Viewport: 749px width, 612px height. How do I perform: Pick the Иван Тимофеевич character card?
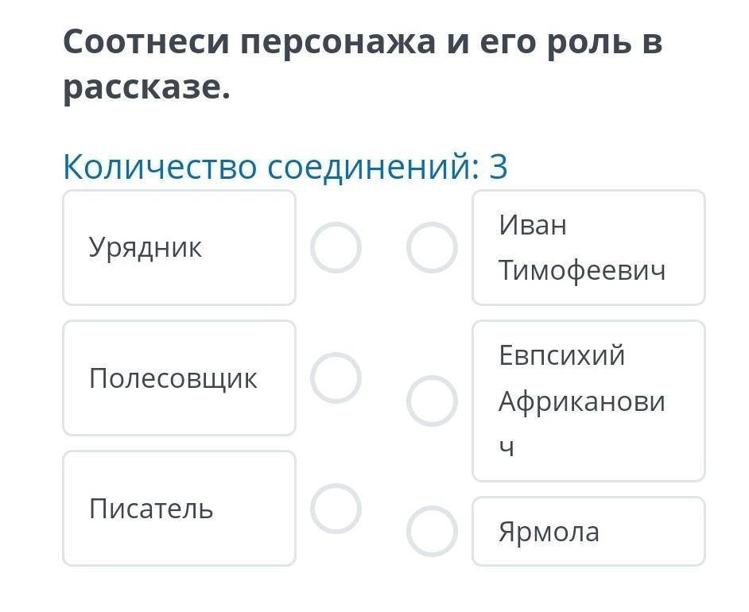coord(588,247)
